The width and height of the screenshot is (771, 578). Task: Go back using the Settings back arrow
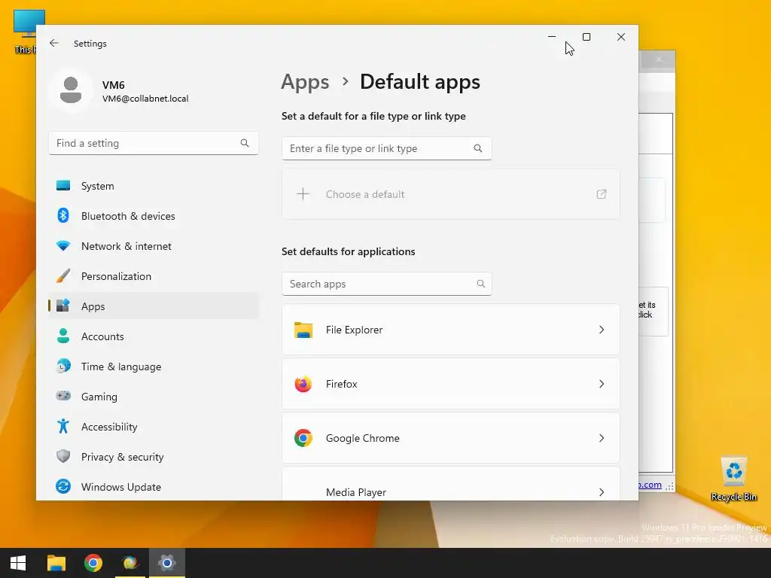click(x=54, y=43)
